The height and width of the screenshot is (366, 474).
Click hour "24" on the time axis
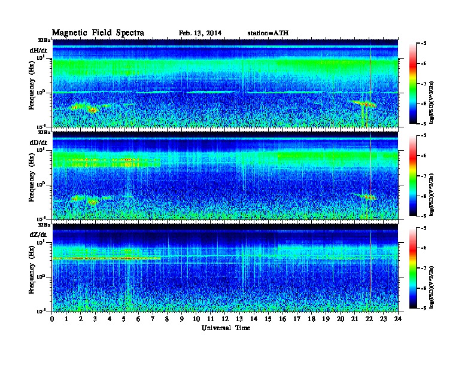(x=398, y=319)
